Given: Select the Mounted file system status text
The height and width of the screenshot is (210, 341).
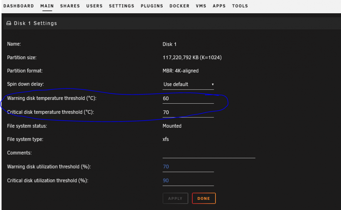Looking at the screenshot, I should click(x=172, y=126).
